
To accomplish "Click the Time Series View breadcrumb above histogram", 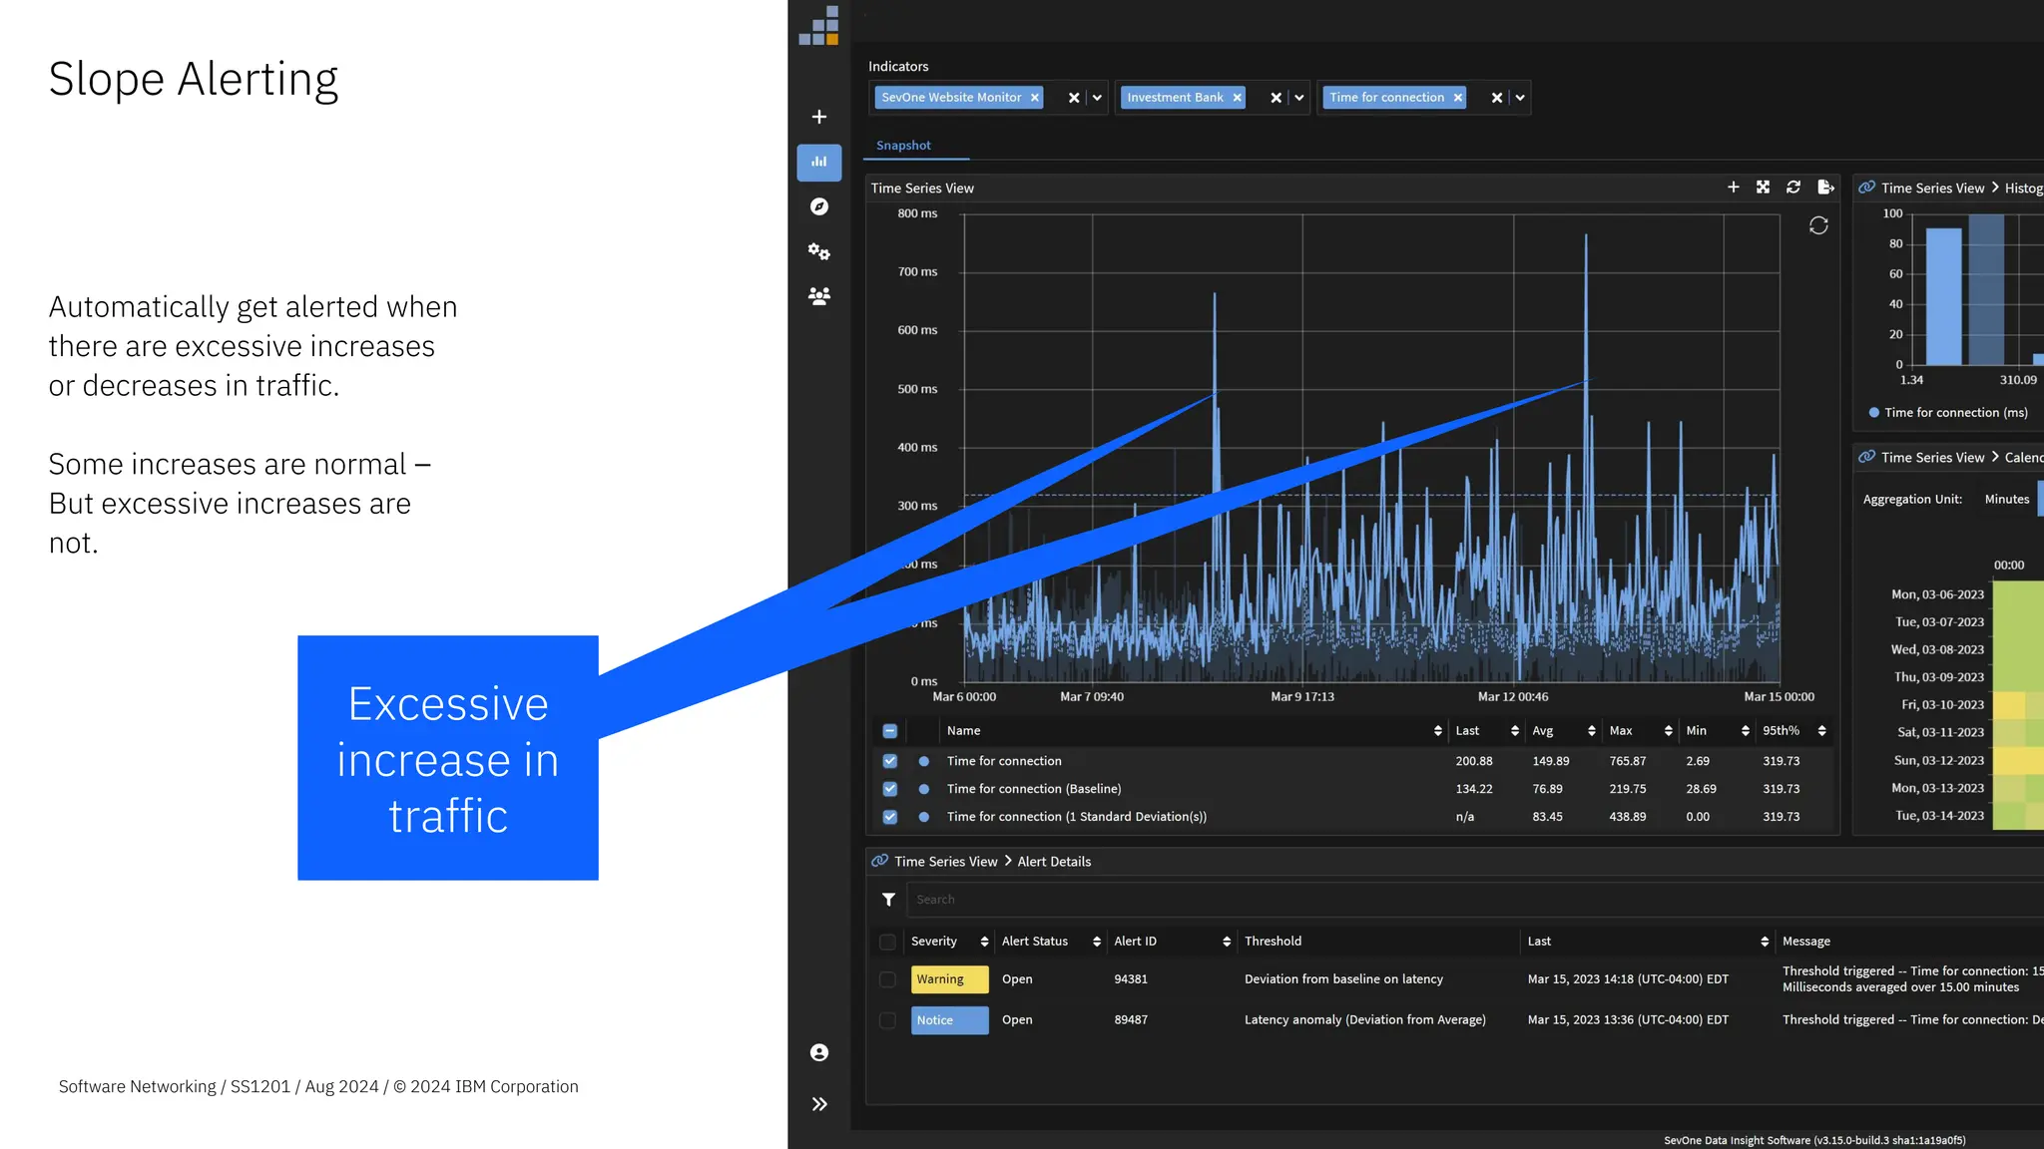I will [1932, 189].
